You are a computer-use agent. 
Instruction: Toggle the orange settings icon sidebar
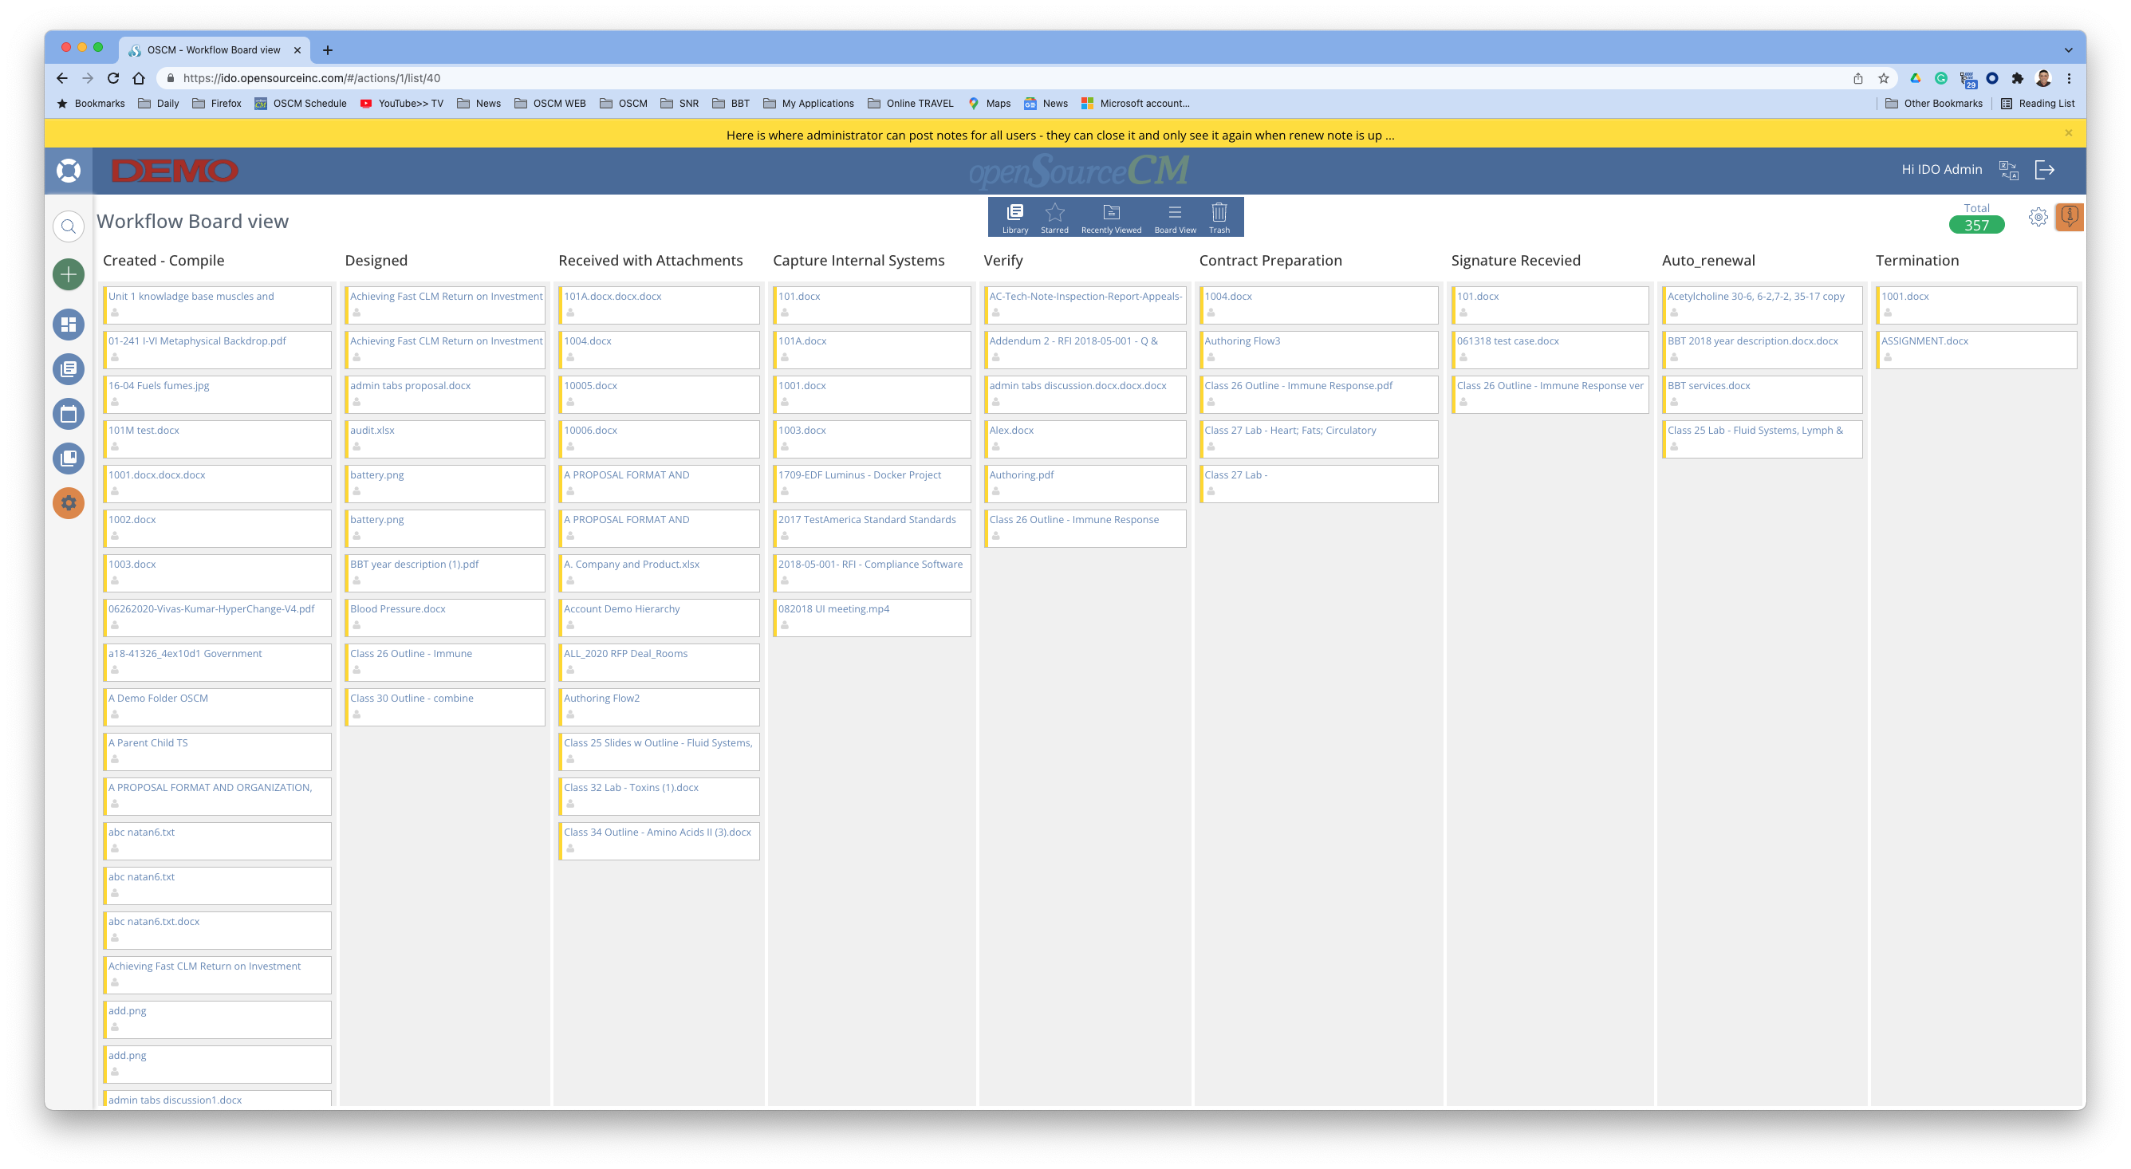[x=68, y=502]
